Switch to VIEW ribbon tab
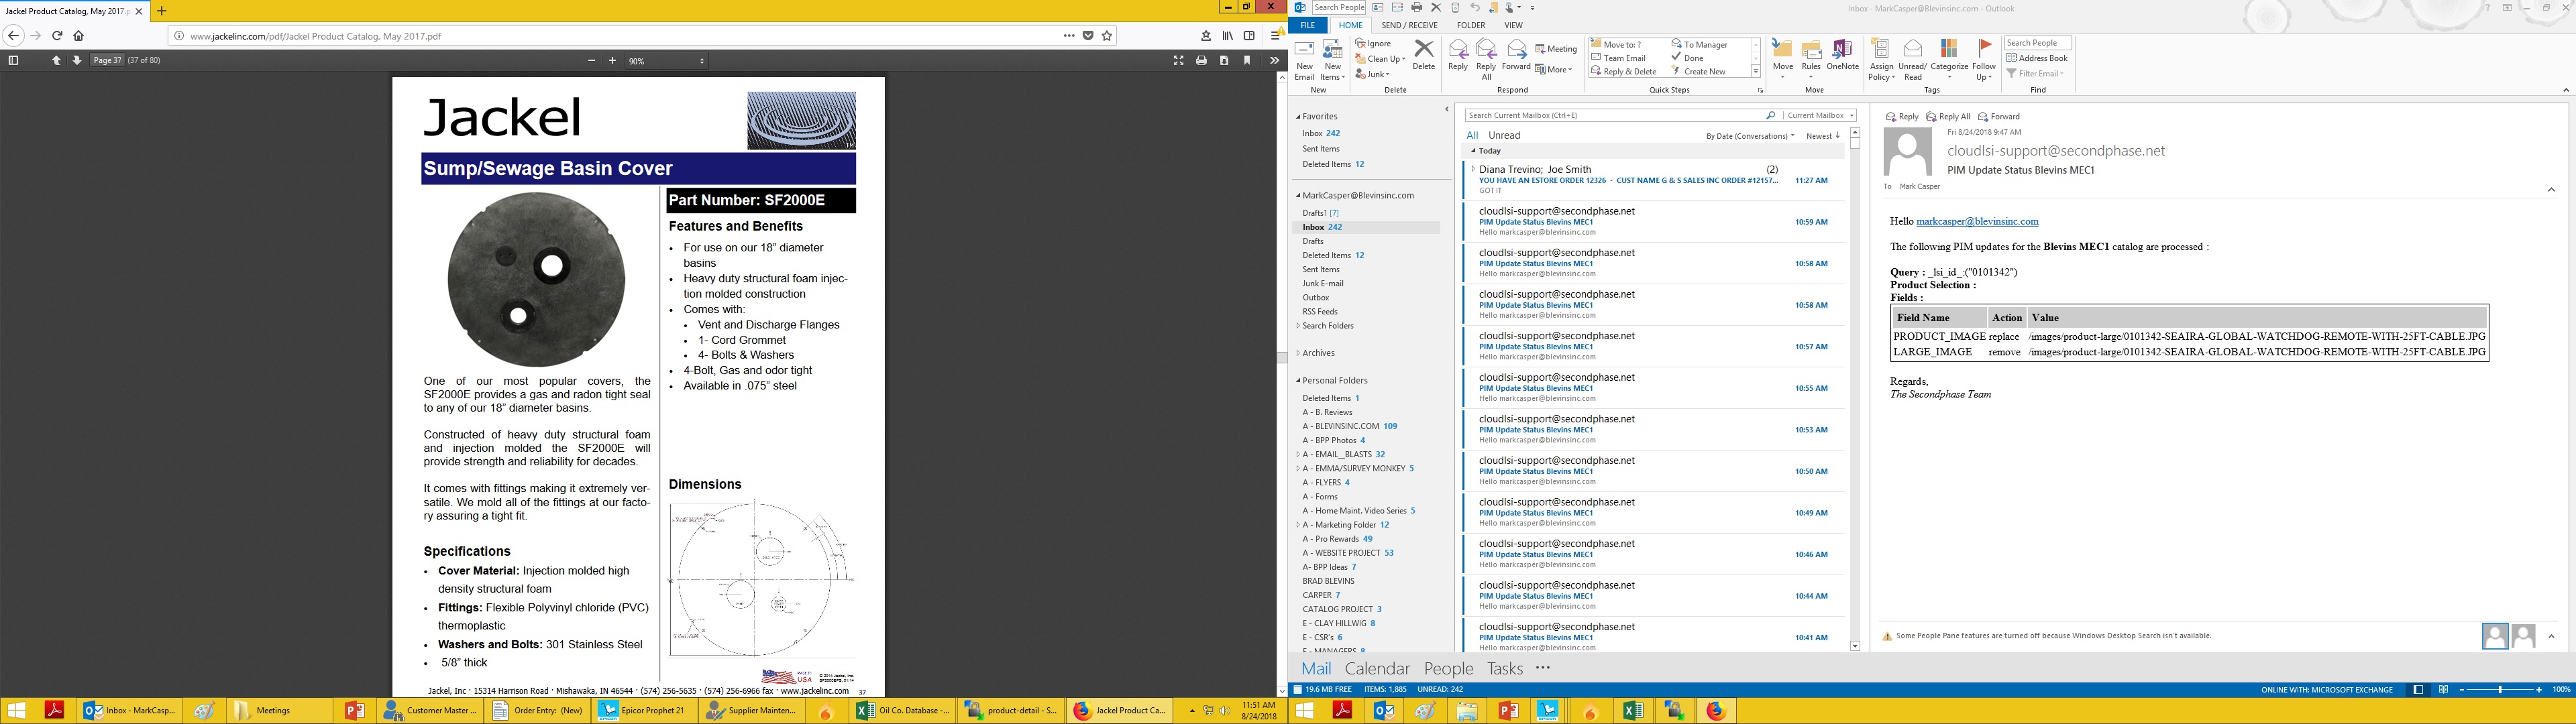The image size is (2576, 724). tap(1513, 25)
